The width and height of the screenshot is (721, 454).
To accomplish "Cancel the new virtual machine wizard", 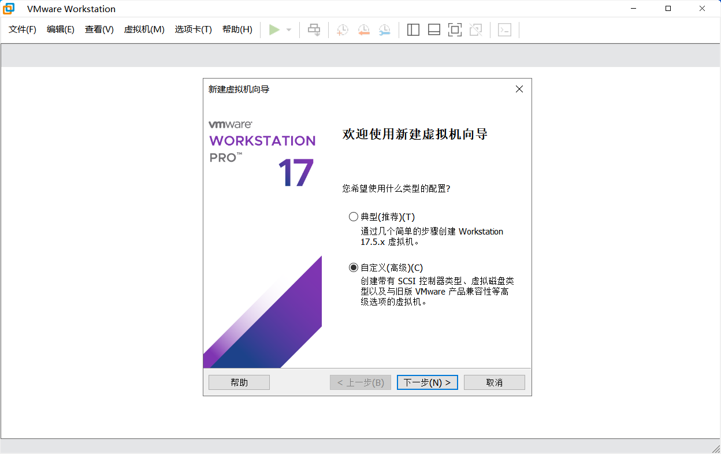I will [x=494, y=382].
